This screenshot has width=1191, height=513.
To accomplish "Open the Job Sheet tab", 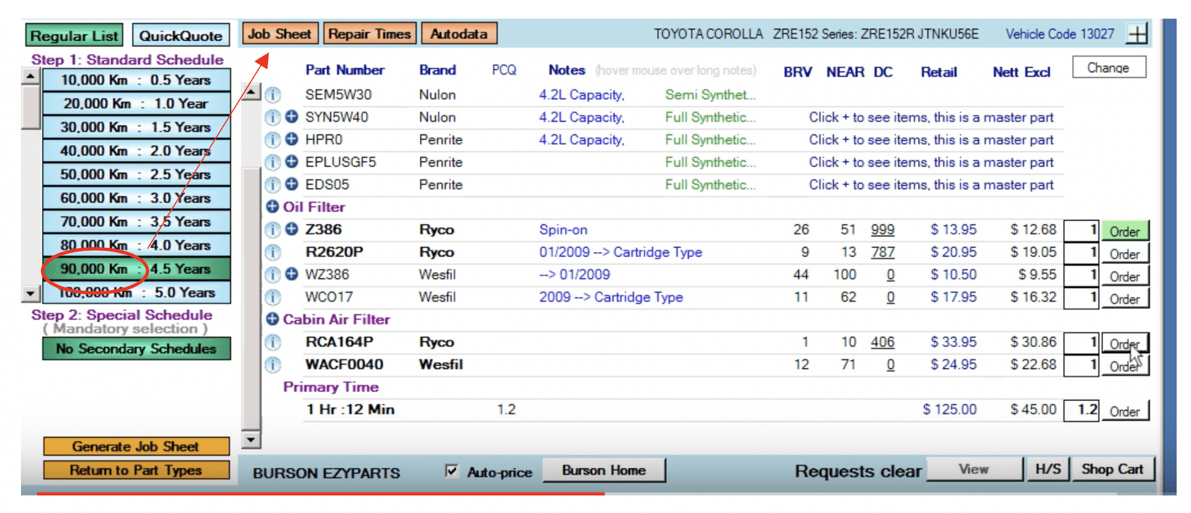I will coord(280,33).
